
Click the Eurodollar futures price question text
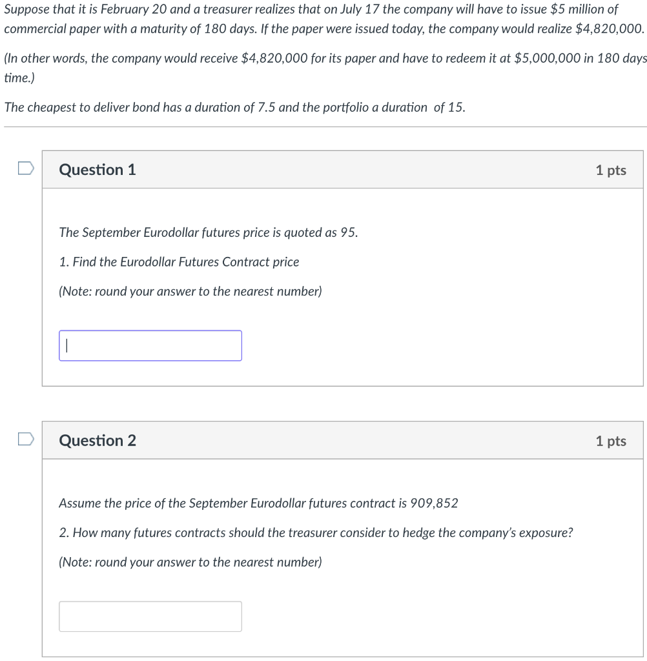pyautogui.click(x=208, y=232)
